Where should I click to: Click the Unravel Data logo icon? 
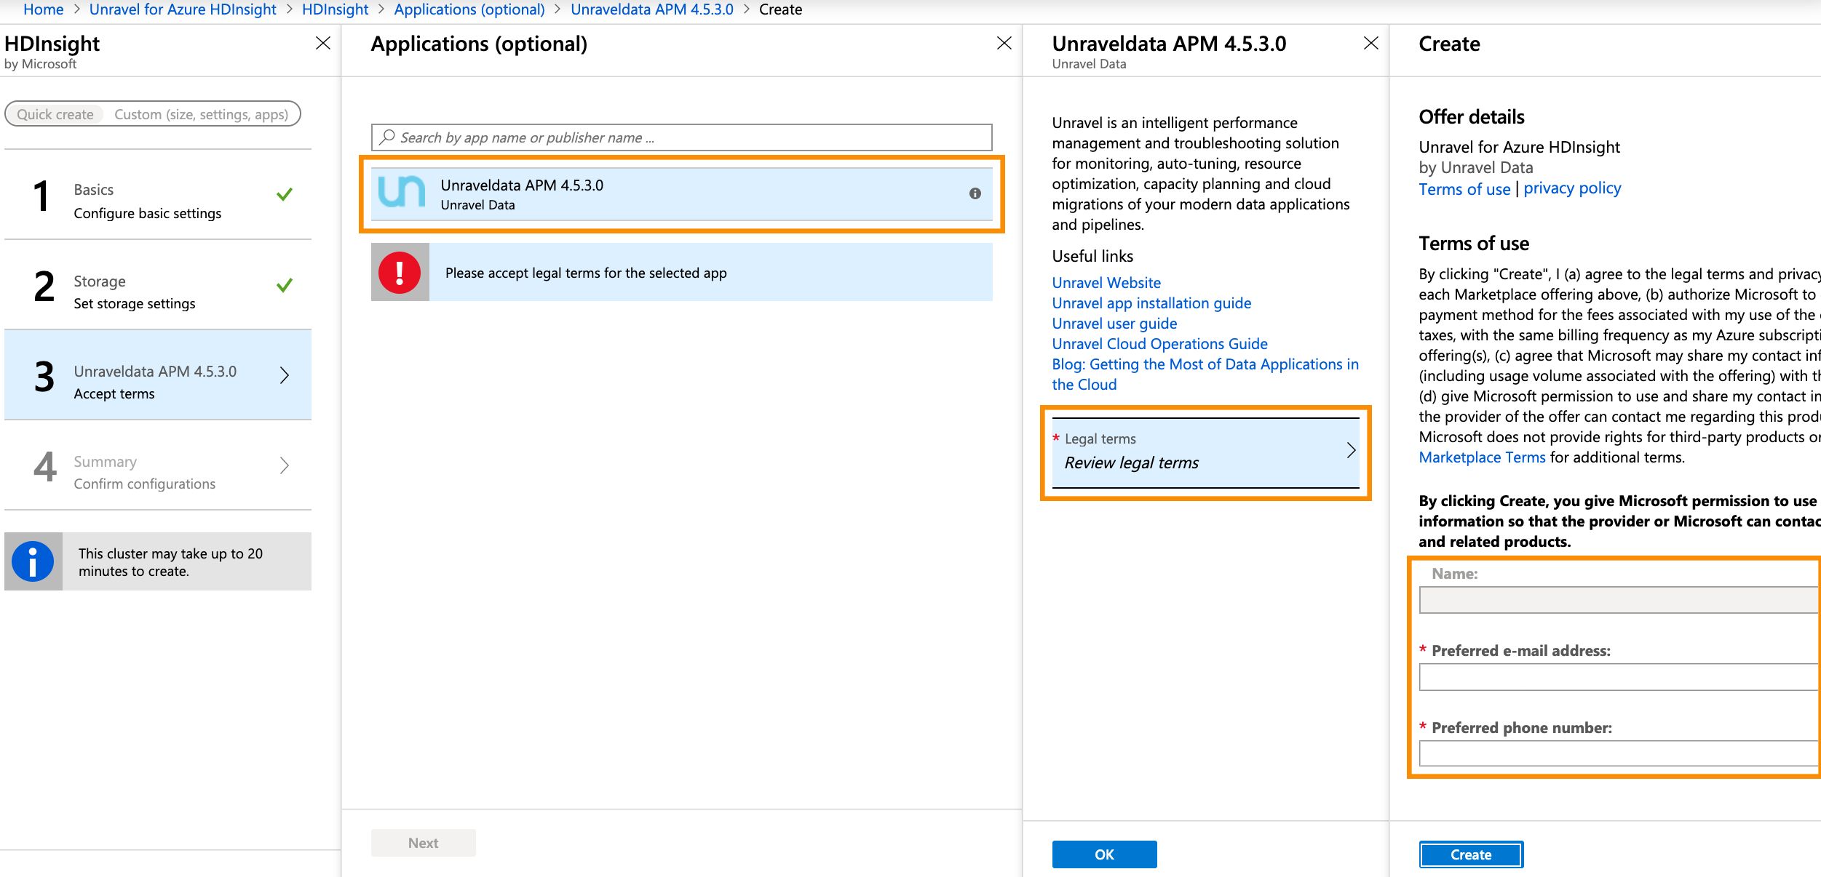(x=401, y=193)
